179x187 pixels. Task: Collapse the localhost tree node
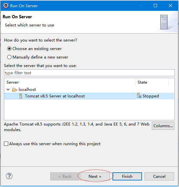point(8,90)
